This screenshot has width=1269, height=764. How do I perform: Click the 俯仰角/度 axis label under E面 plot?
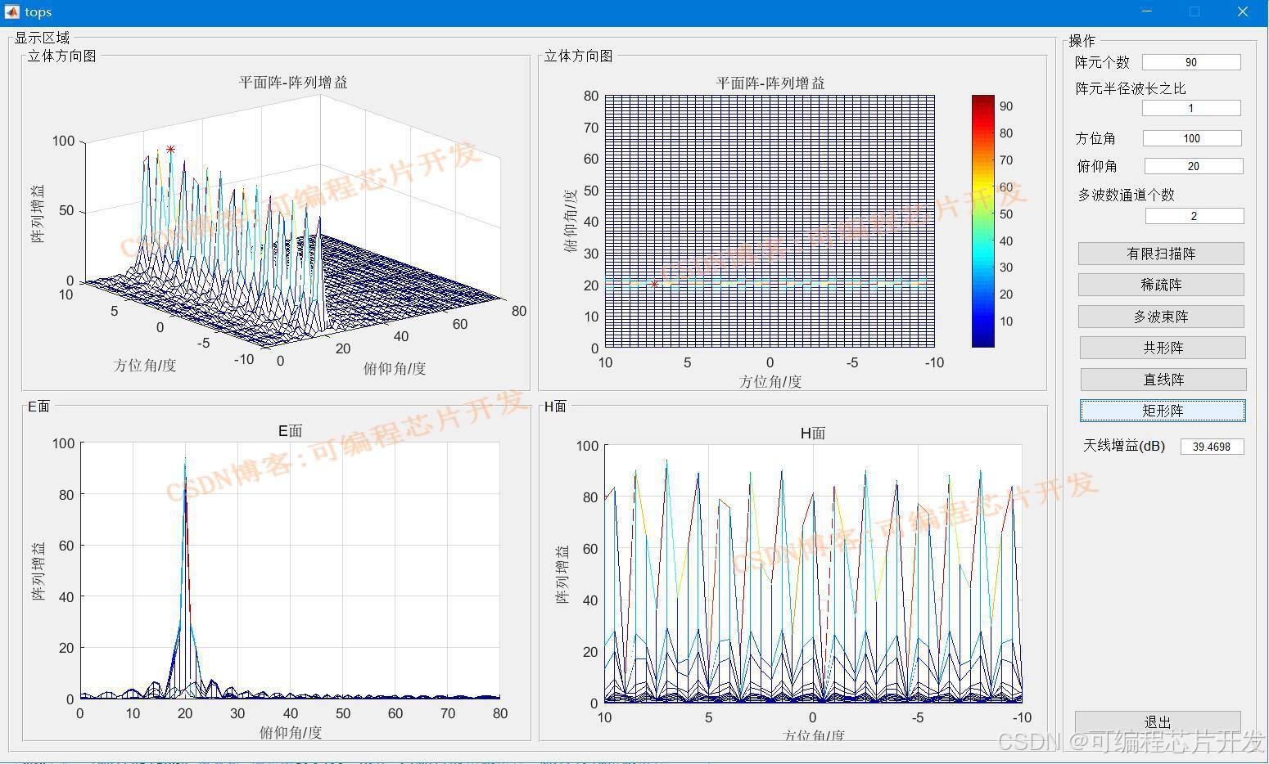point(291,733)
